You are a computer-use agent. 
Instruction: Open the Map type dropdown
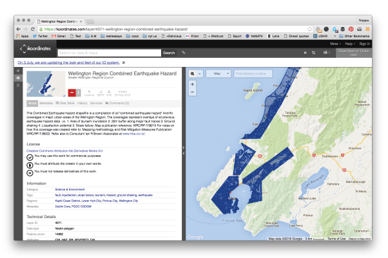point(218,73)
